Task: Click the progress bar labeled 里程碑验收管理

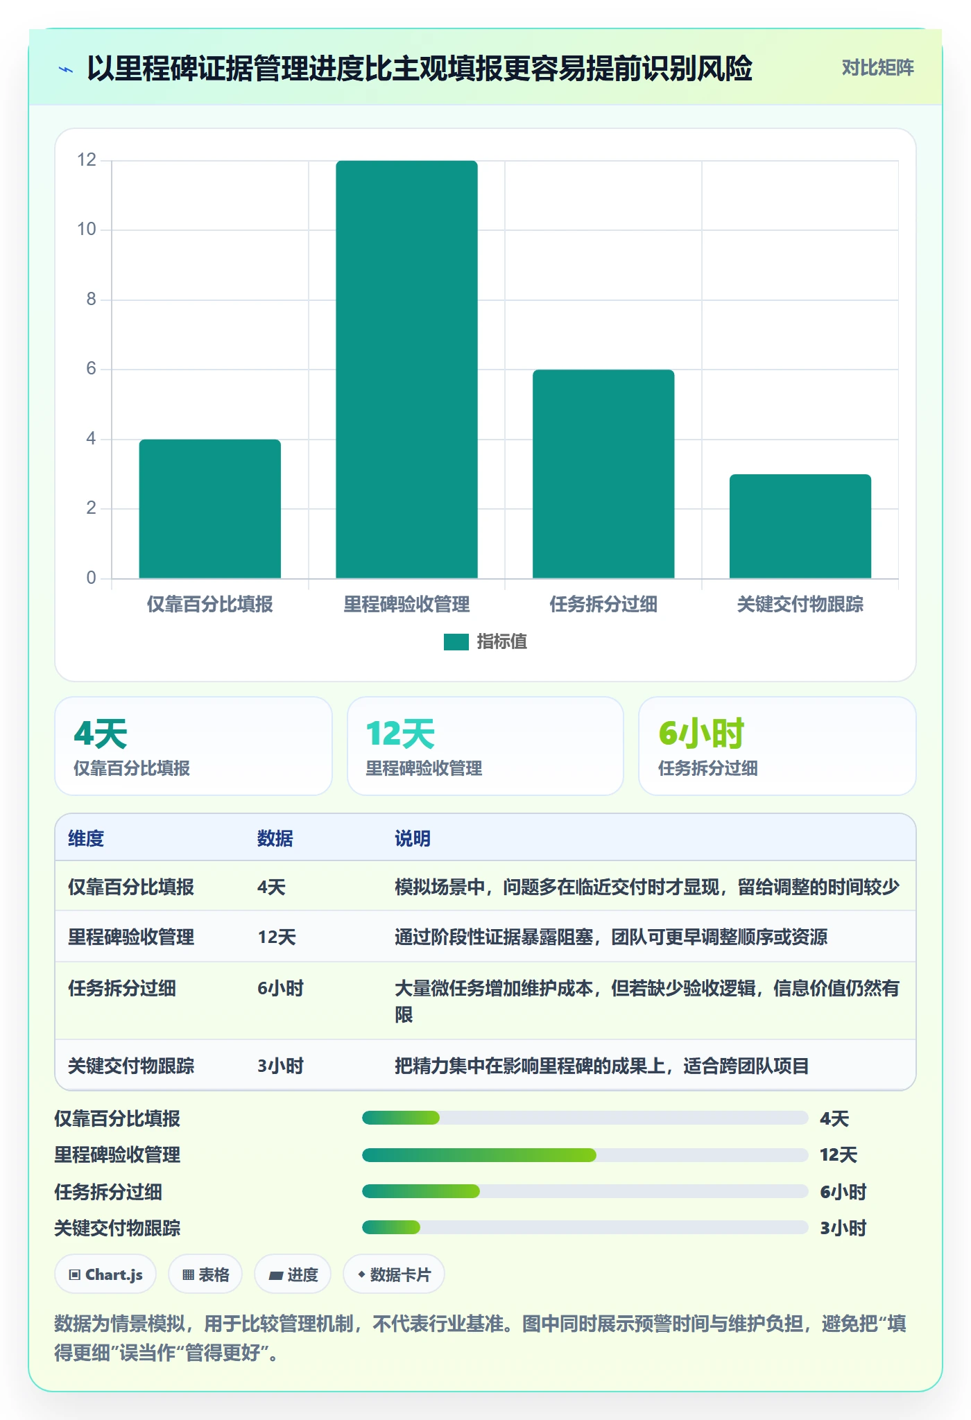Action: 585,1155
